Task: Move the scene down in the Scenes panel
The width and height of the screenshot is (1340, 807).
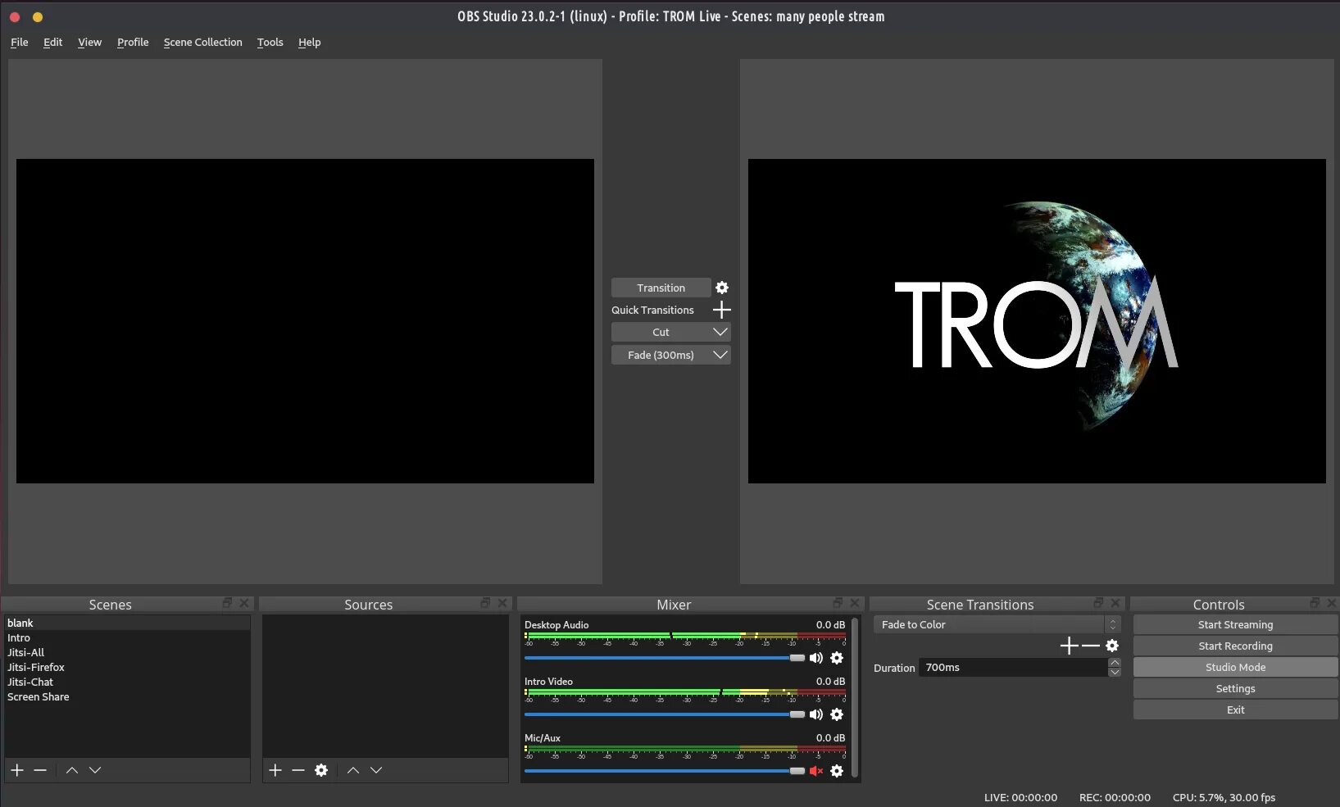Action: coord(95,770)
